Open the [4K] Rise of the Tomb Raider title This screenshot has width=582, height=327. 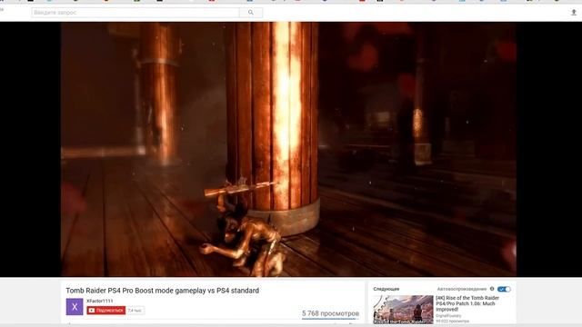(x=467, y=303)
